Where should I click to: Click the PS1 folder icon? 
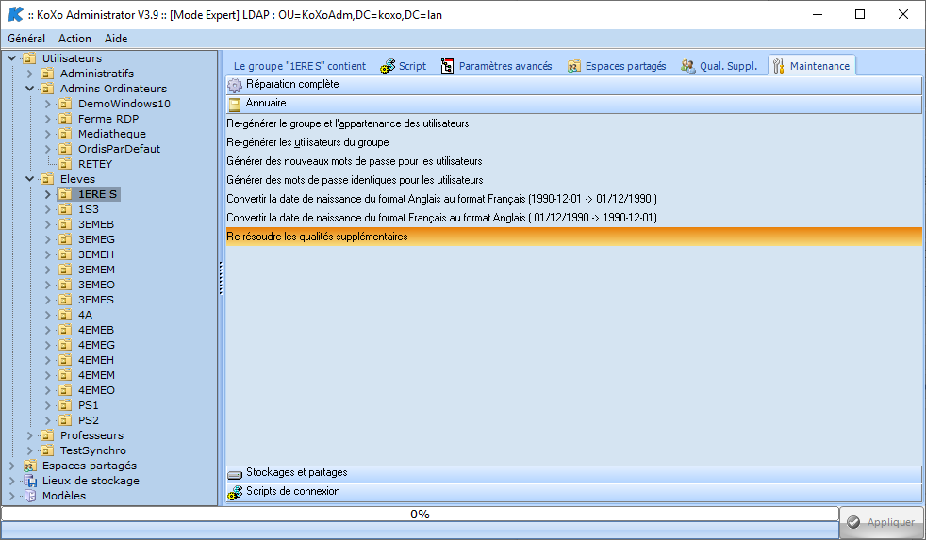tap(66, 405)
